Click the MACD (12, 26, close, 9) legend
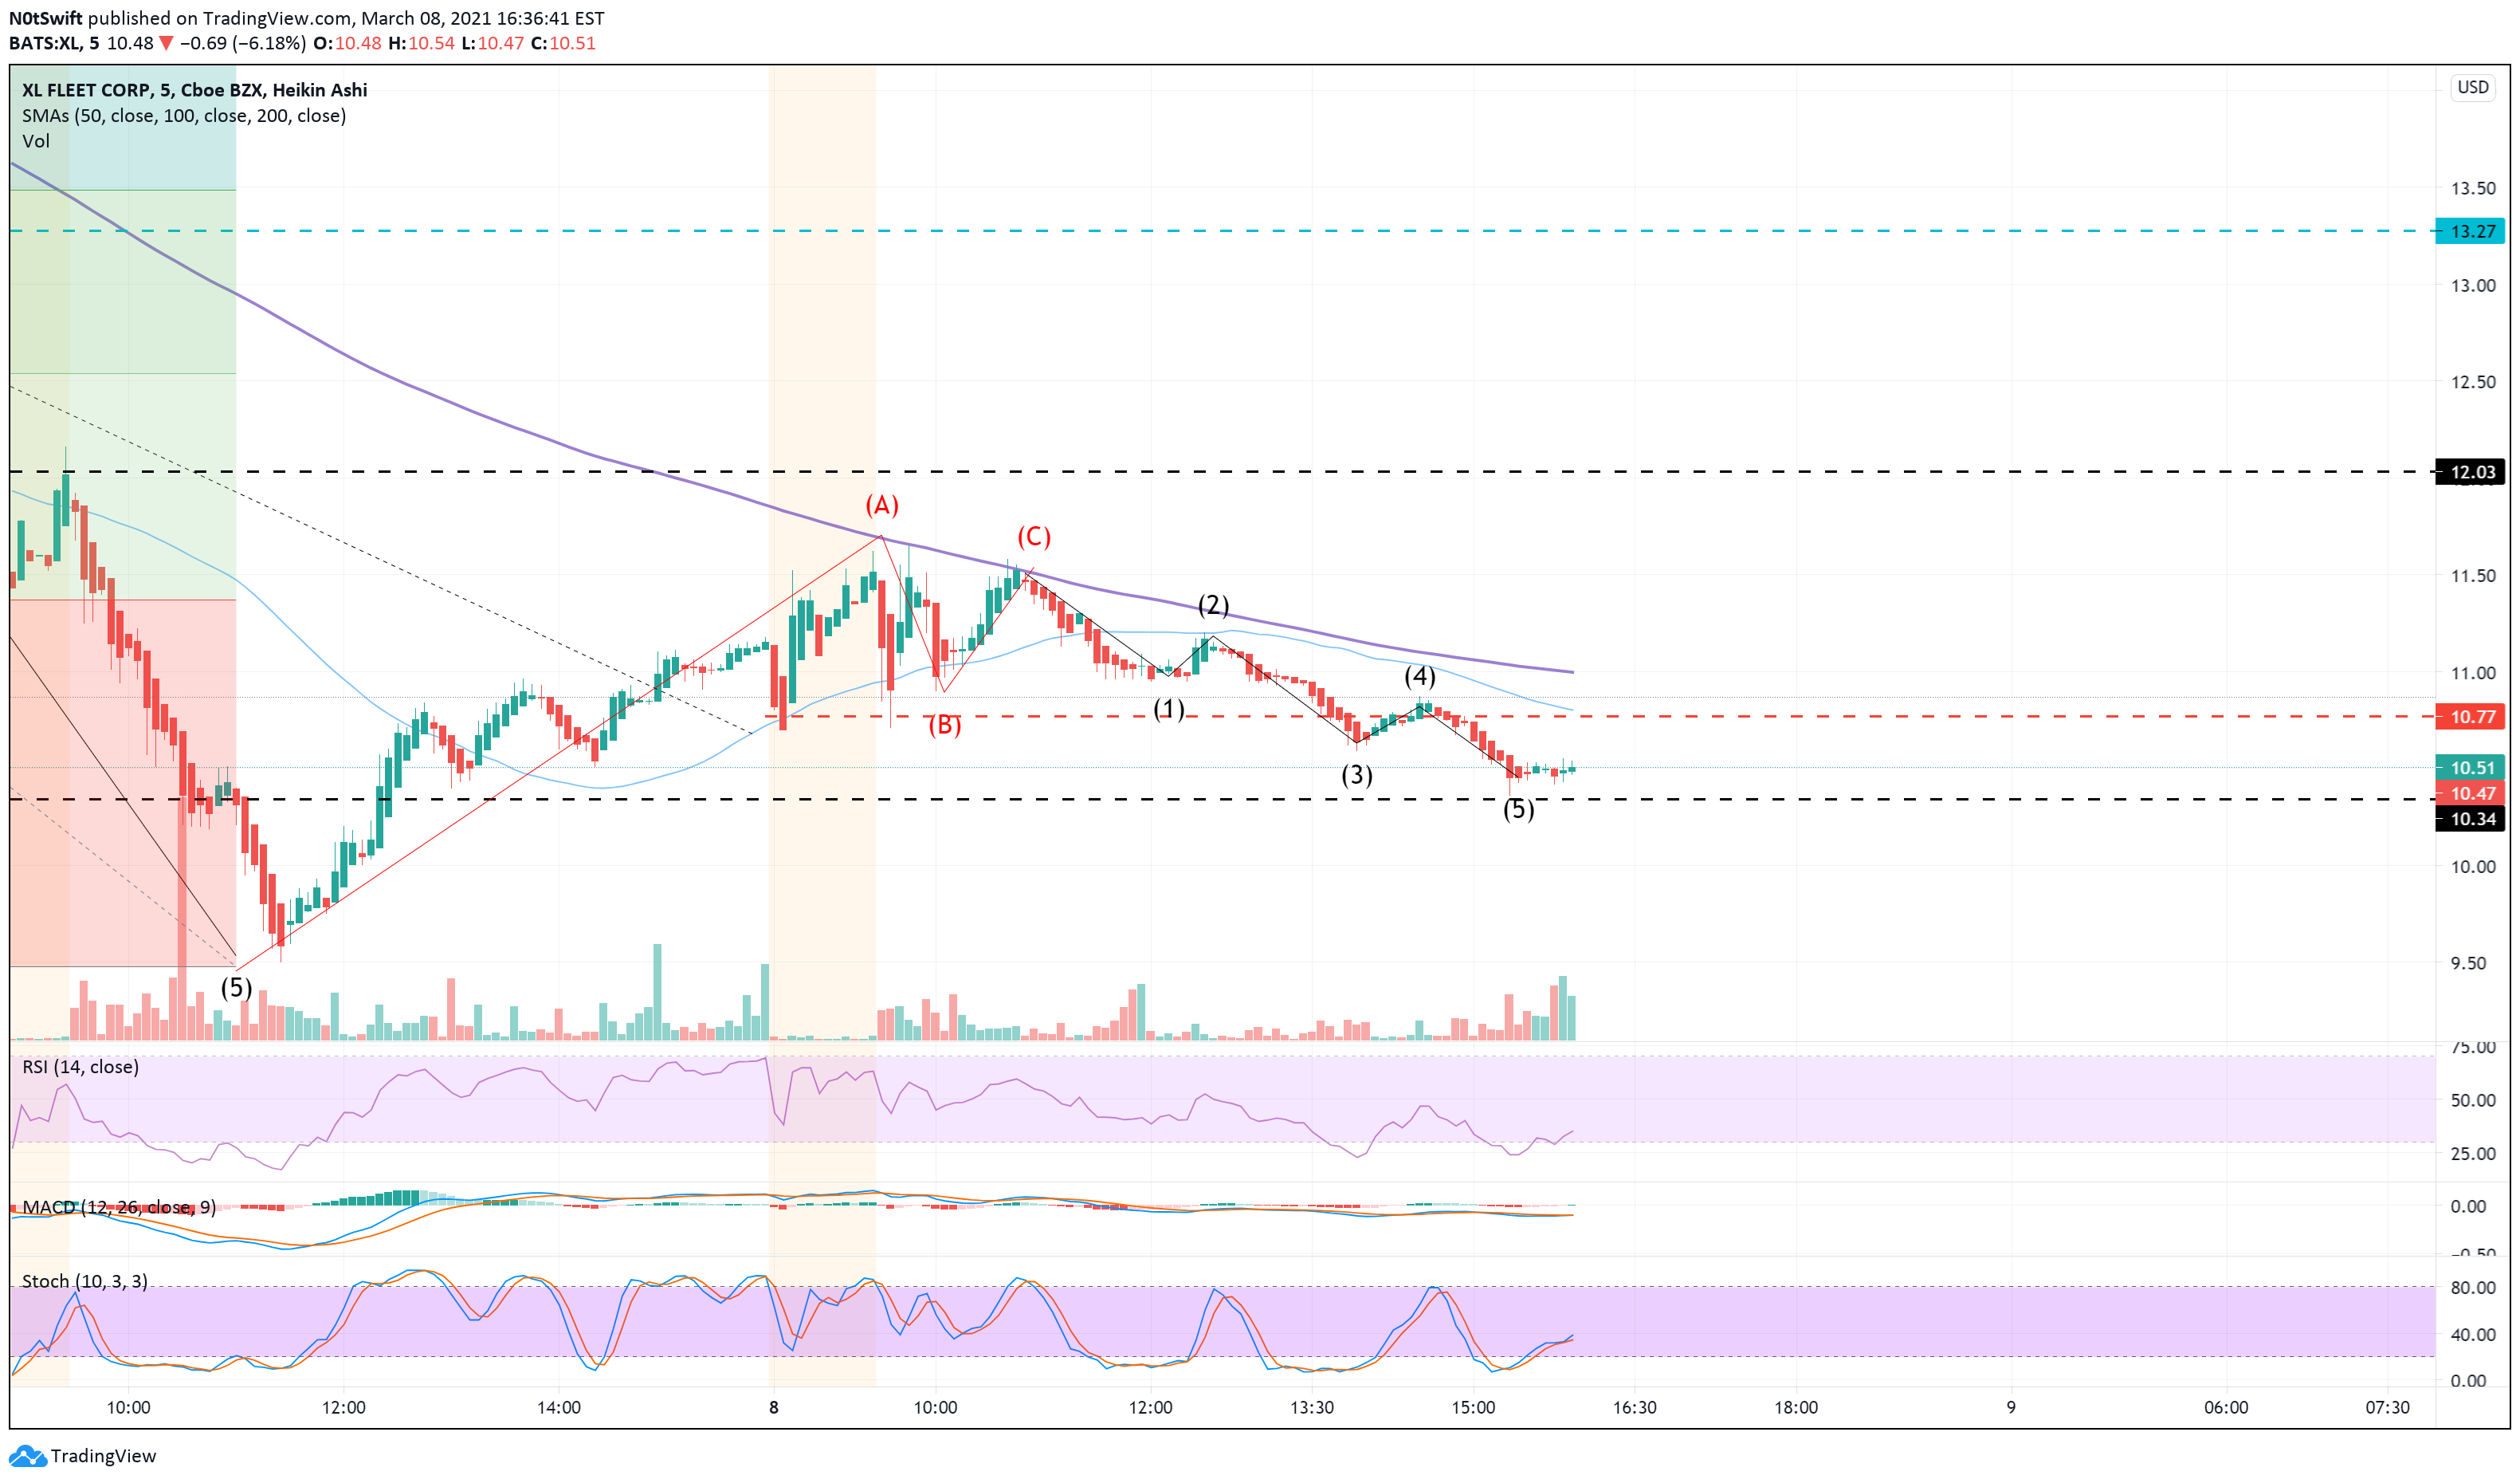This screenshot has height=1483, width=2520. [119, 1207]
